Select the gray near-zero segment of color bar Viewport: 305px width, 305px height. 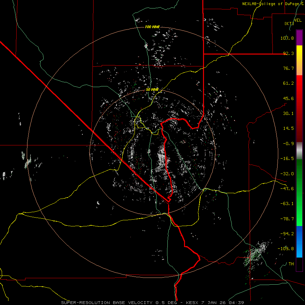(x=299, y=150)
